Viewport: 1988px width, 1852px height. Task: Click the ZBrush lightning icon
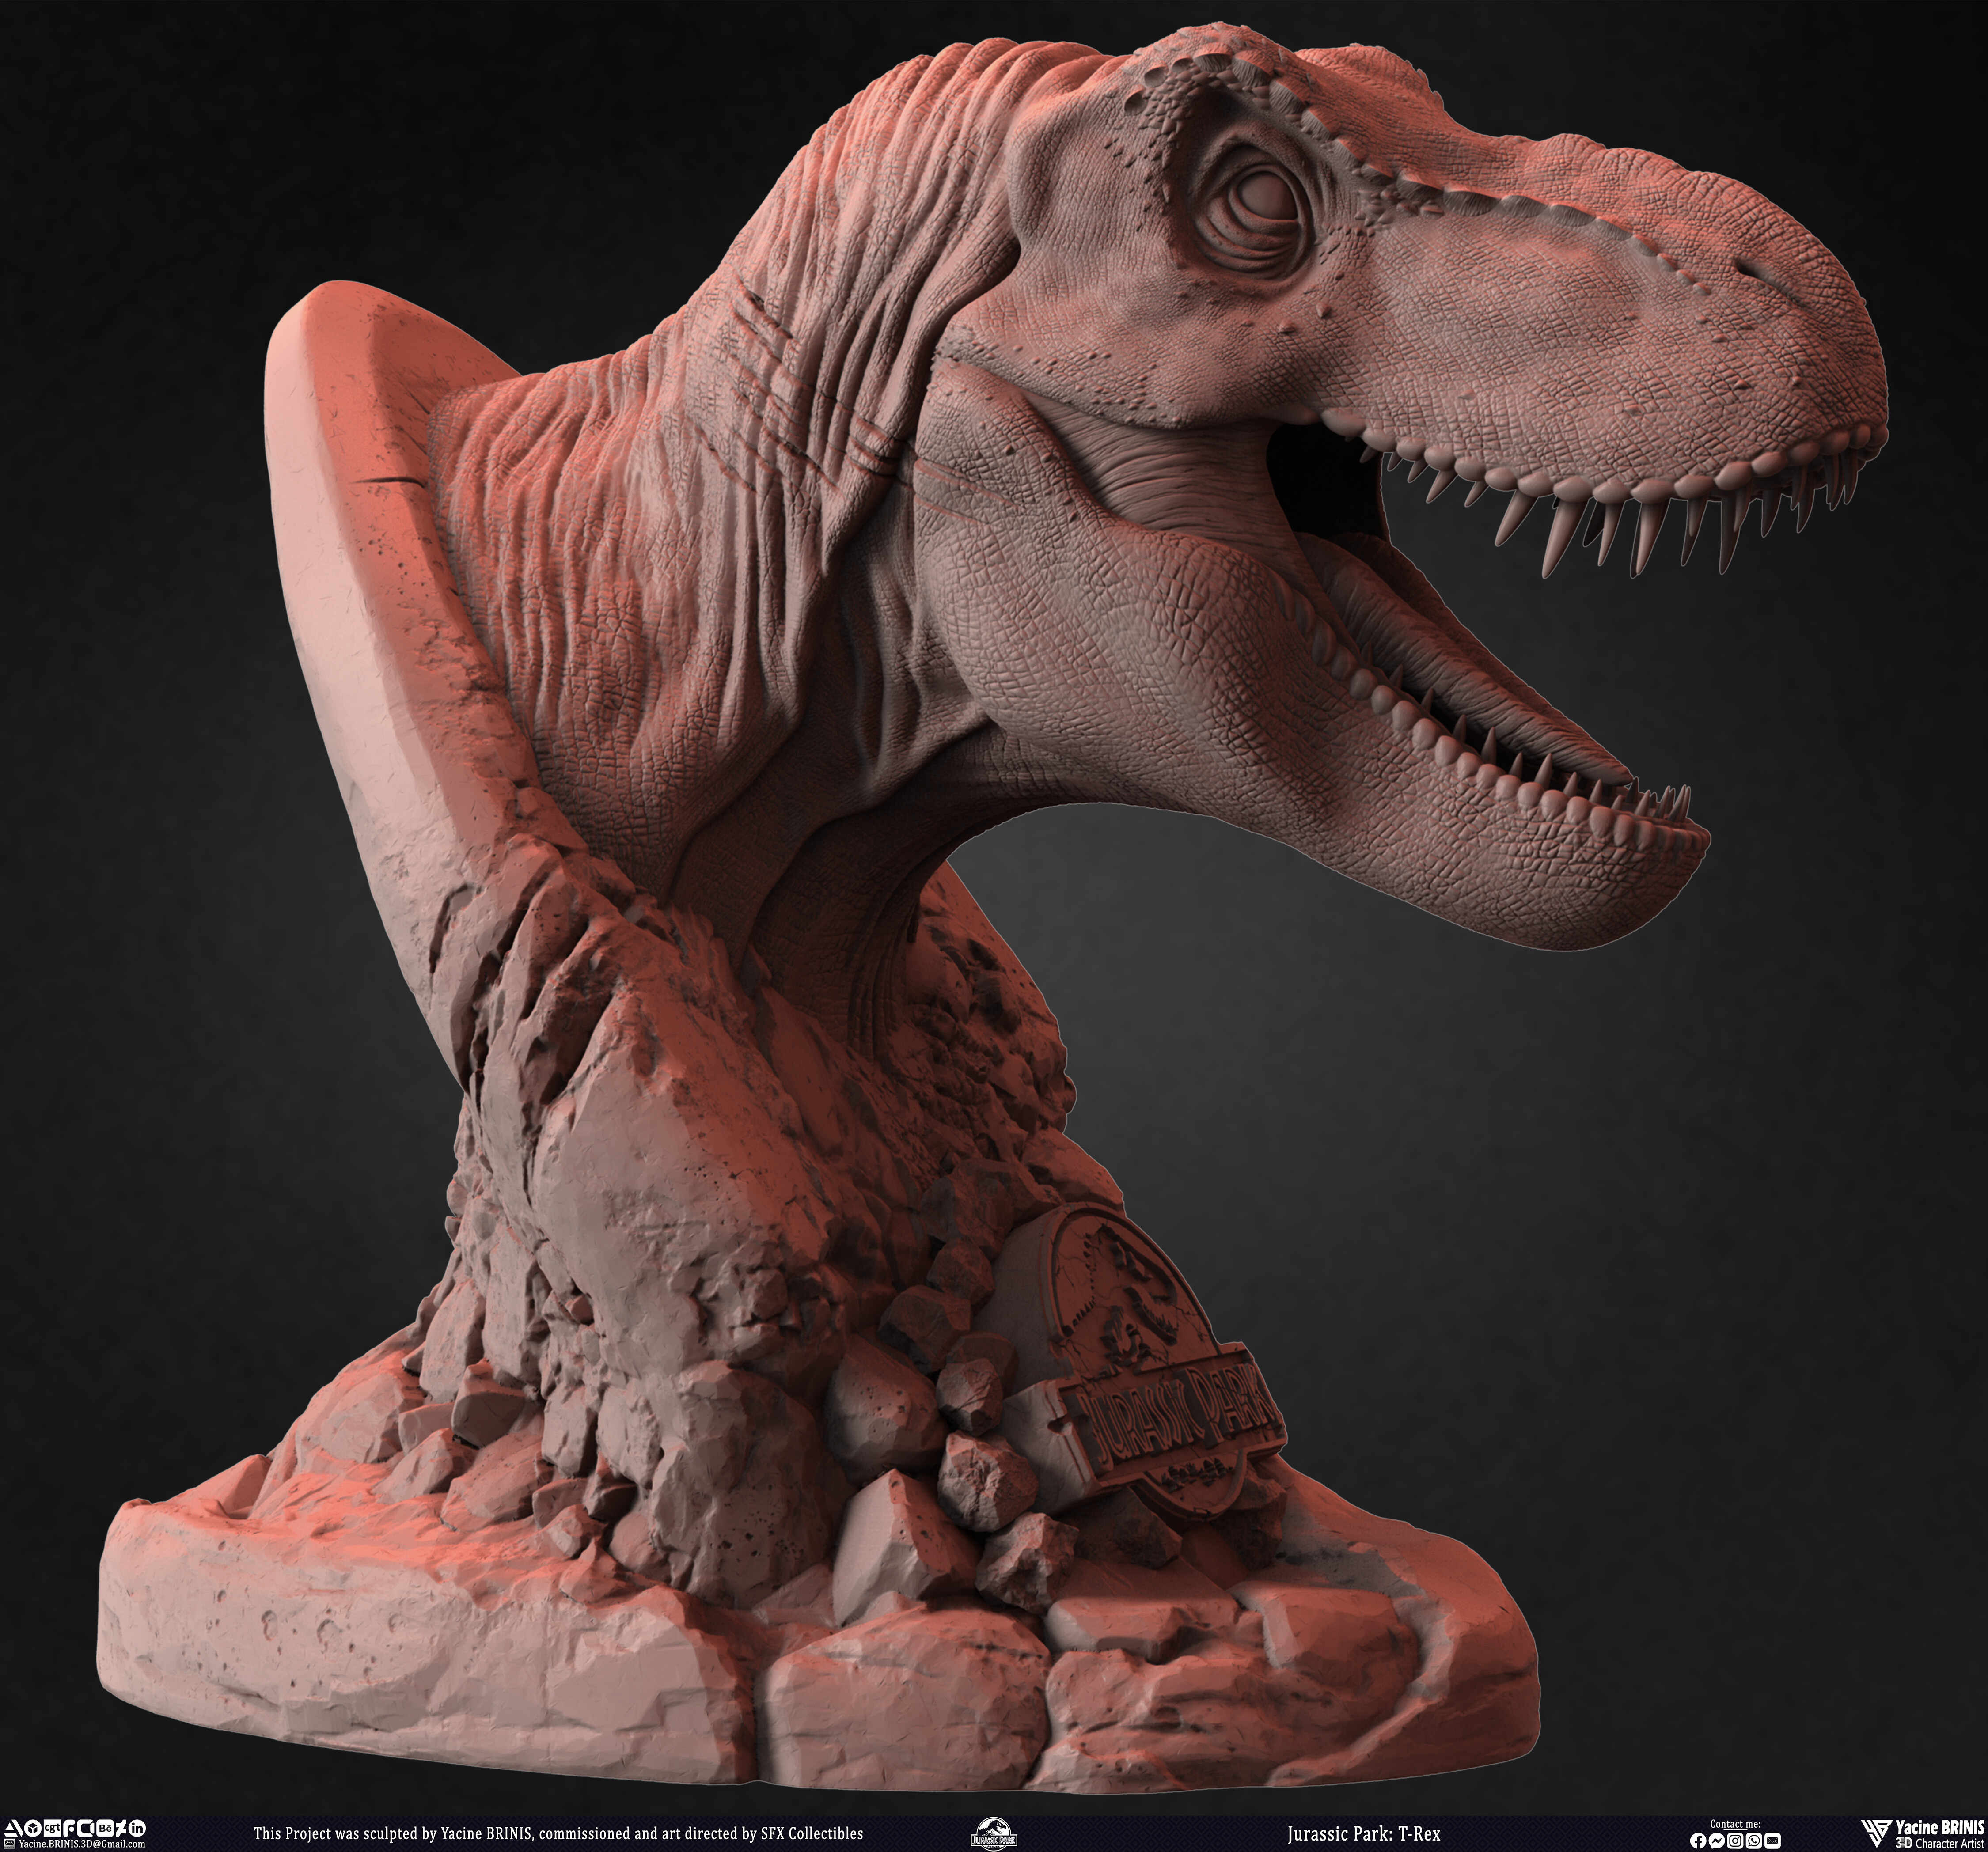coord(122,1828)
